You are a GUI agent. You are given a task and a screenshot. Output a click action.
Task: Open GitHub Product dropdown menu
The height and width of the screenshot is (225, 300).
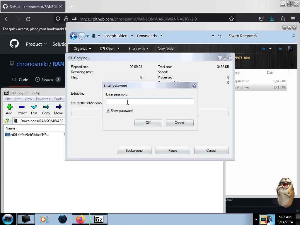click(36, 44)
